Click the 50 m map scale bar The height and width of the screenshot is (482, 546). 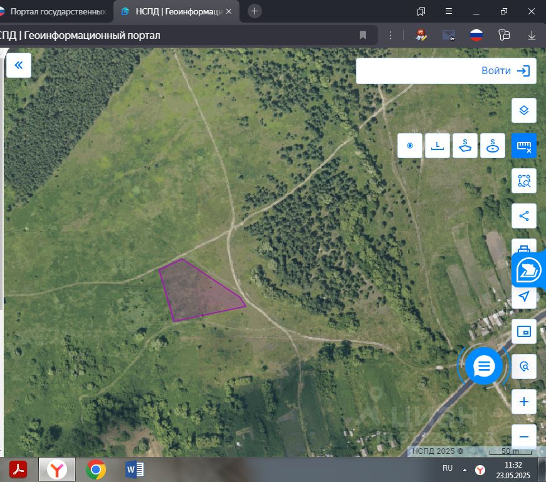tap(510, 451)
